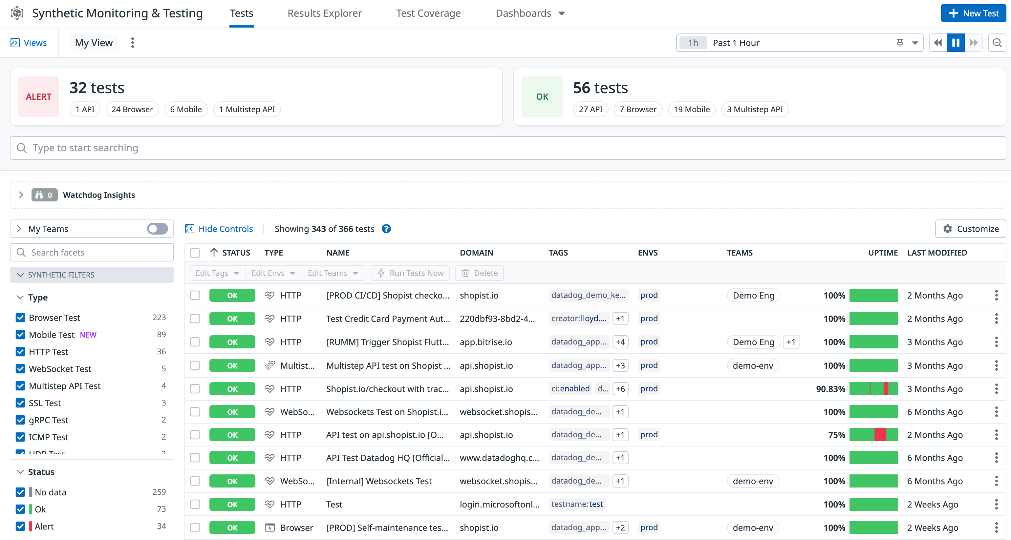Image resolution: width=1011 pixels, height=540 pixels.
Task: Open the Edit Tags dropdown
Action: pyautogui.click(x=218, y=273)
